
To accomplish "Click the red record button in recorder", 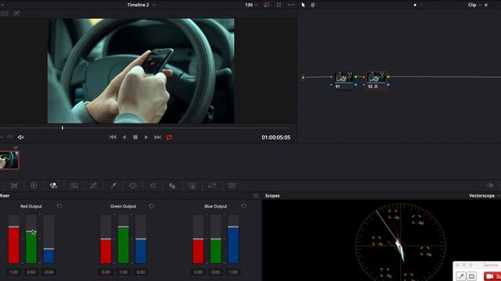I will tap(492, 276).
